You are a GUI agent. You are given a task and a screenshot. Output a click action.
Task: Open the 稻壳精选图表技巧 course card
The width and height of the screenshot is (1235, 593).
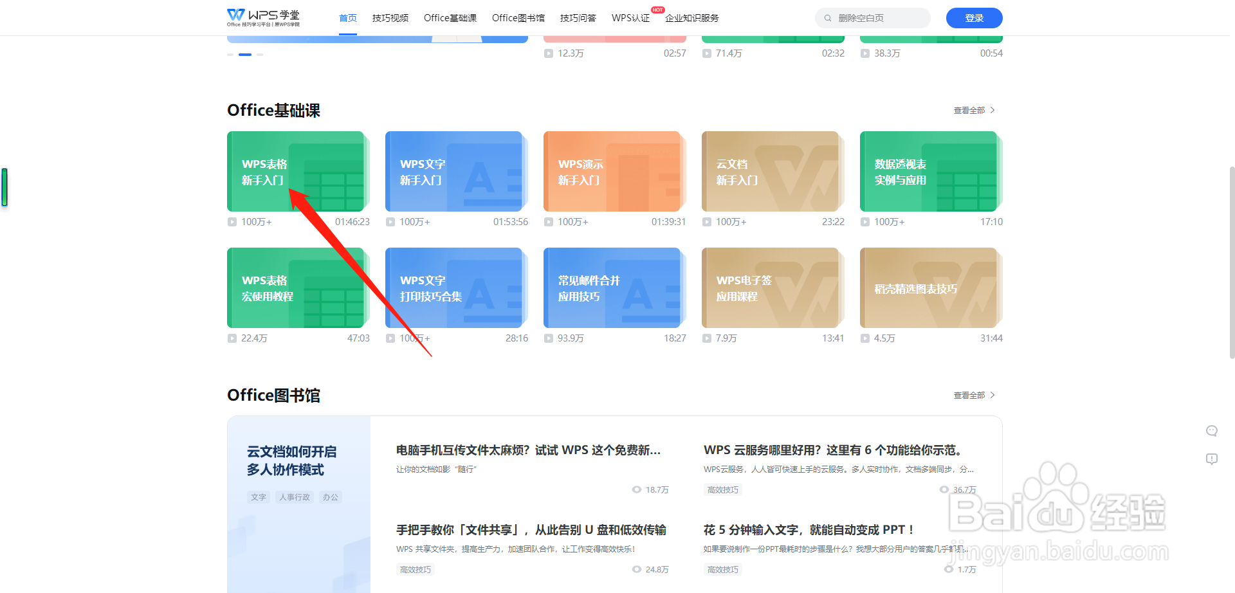point(931,288)
